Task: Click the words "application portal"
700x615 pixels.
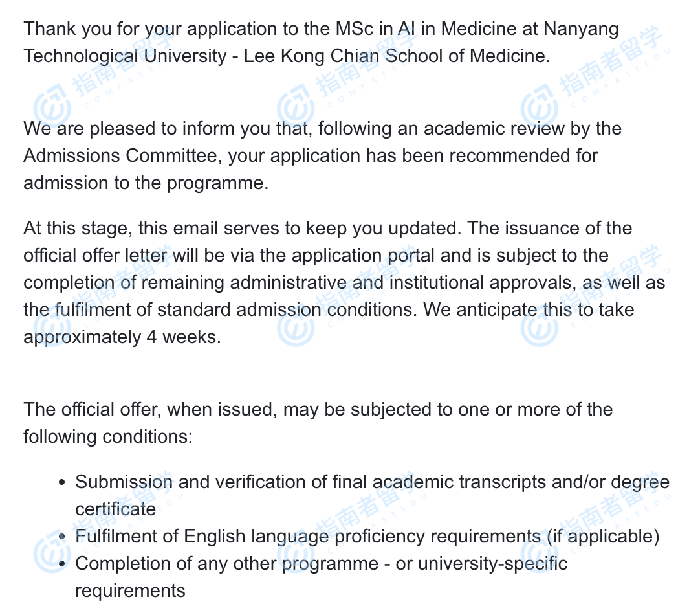Action: pyautogui.click(x=363, y=255)
